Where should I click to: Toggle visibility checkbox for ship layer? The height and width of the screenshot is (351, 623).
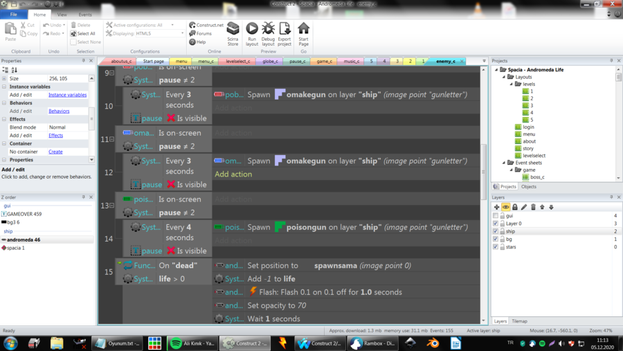pyautogui.click(x=496, y=231)
